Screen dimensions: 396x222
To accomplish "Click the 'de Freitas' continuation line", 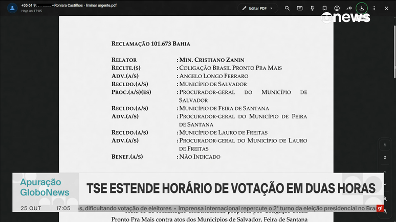I will pyautogui.click(x=194, y=149).
